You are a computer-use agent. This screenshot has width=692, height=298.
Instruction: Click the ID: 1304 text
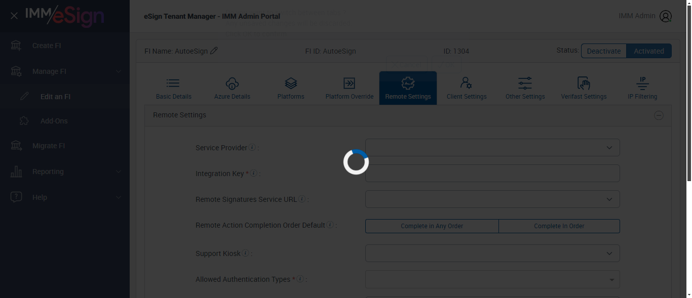point(456,51)
